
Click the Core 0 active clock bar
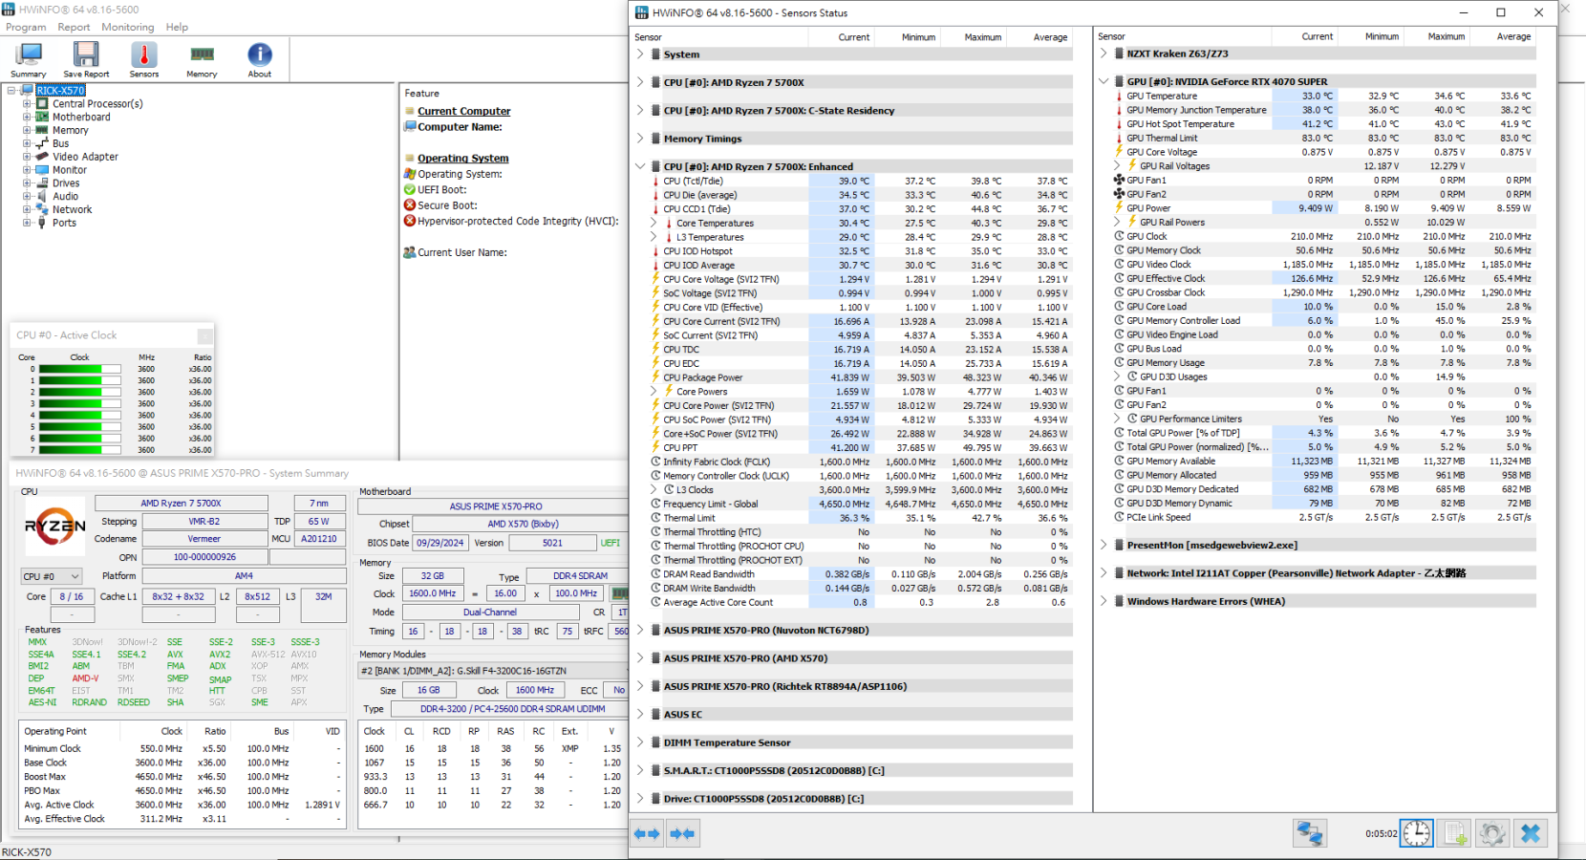point(79,369)
